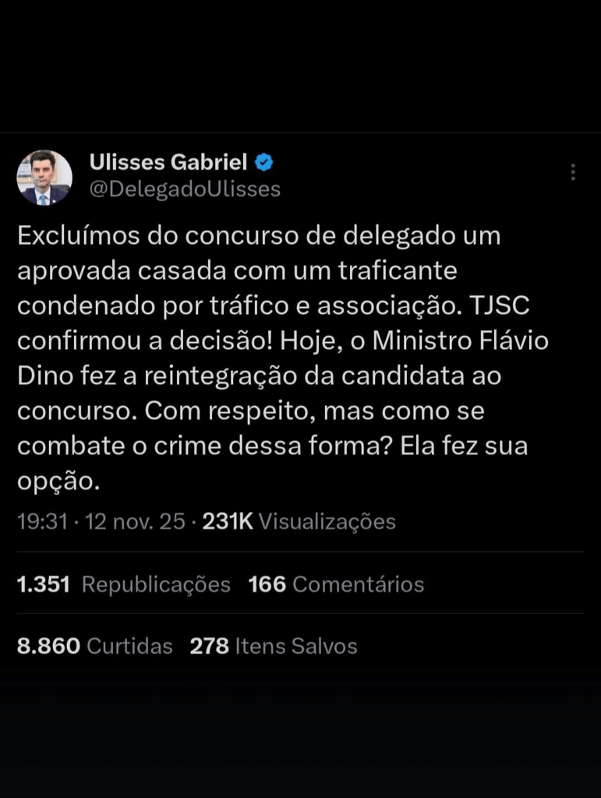Open the @DelegadoUlisses handle link
The height and width of the screenshot is (798, 601).
[185, 189]
